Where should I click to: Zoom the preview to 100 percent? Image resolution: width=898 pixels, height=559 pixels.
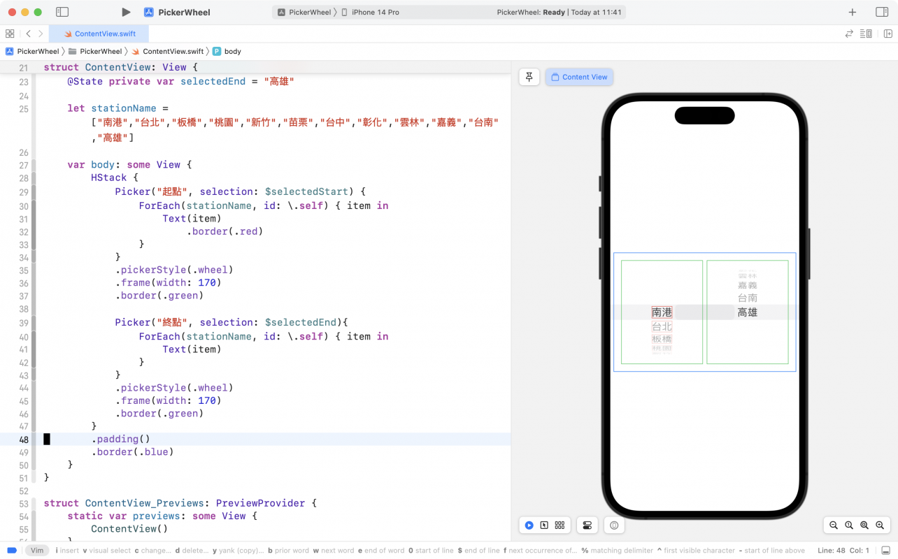tap(849, 525)
